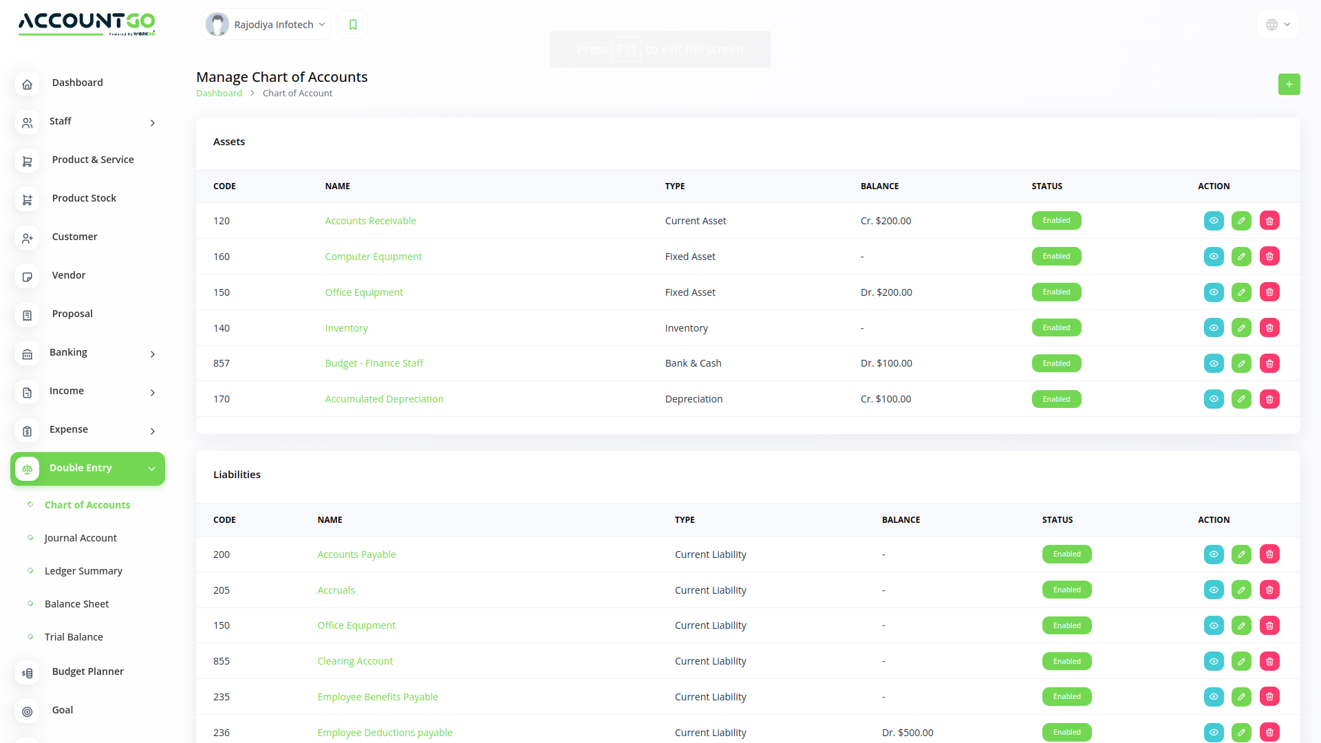
Task: View the Inventory account with eye icon
Action: pos(1214,328)
